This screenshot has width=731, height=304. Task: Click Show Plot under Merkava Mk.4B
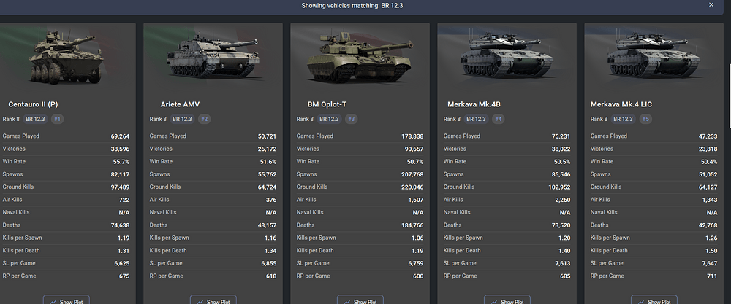click(x=507, y=300)
